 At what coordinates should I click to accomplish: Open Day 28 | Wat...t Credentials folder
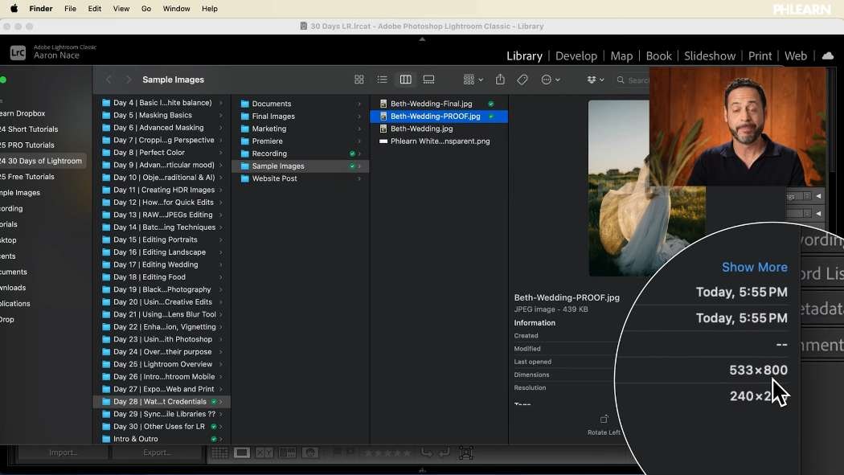point(162,402)
